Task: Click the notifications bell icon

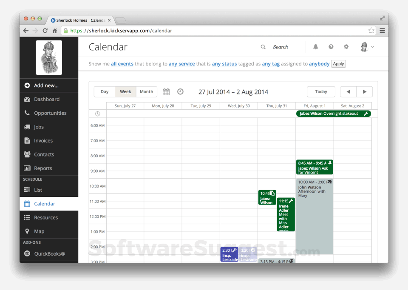Action: pyautogui.click(x=316, y=47)
